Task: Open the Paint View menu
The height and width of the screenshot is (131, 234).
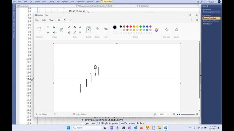Action: [x=51, y=20]
